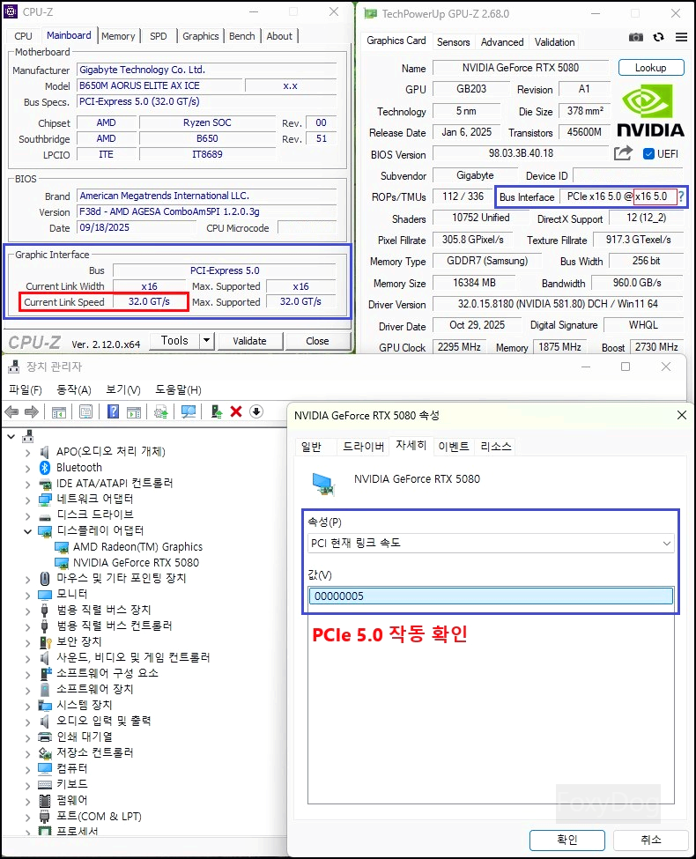Switch to the Memory tab in CPU-Z
Viewport: 696px width, 859px height.
click(x=118, y=36)
